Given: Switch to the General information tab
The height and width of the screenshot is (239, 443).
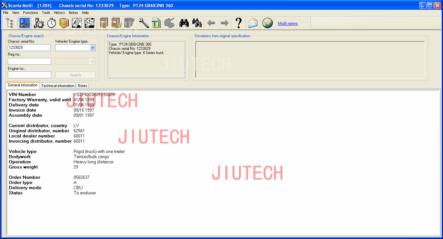Looking at the screenshot, I should pyautogui.click(x=23, y=85).
